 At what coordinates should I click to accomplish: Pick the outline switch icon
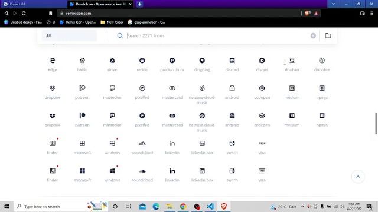pos(232,144)
